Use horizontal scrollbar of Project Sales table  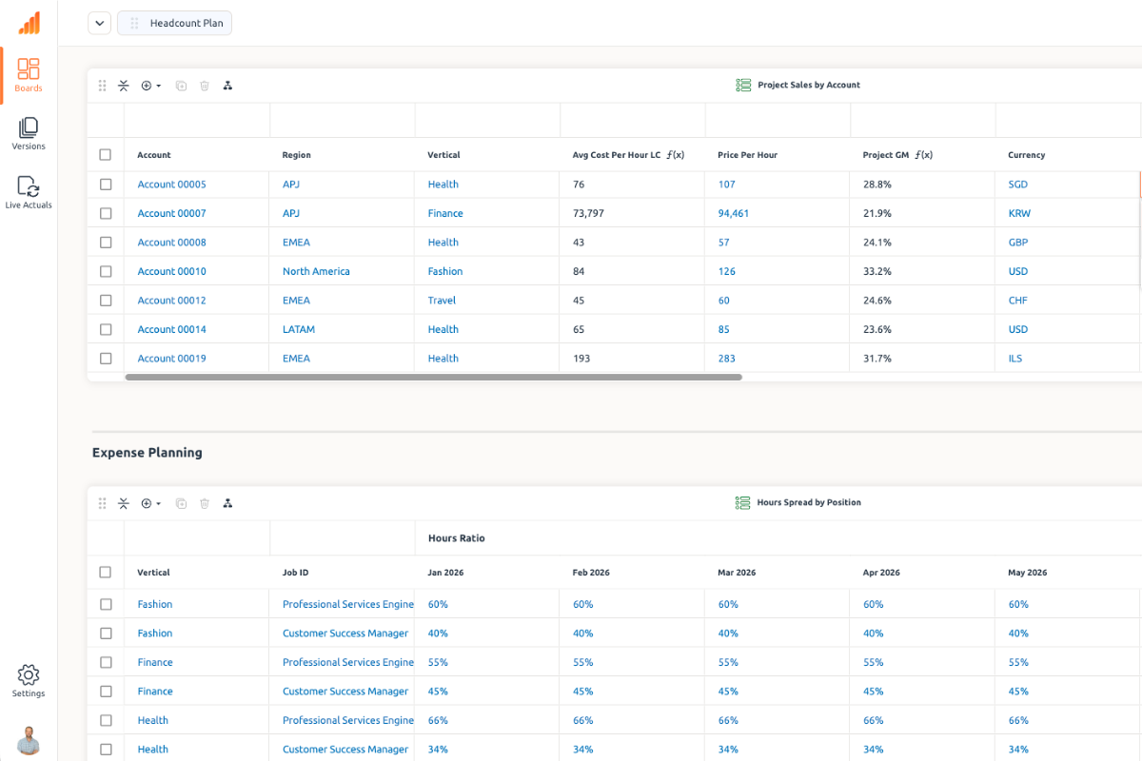[433, 377]
